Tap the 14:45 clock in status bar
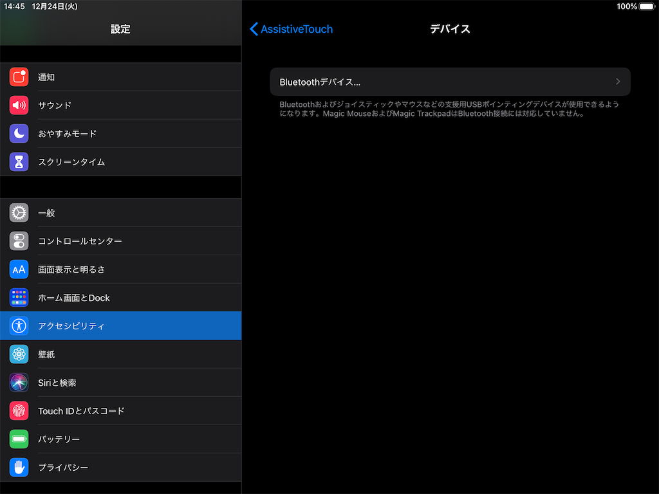The width and height of the screenshot is (659, 494). pyautogui.click(x=14, y=6)
